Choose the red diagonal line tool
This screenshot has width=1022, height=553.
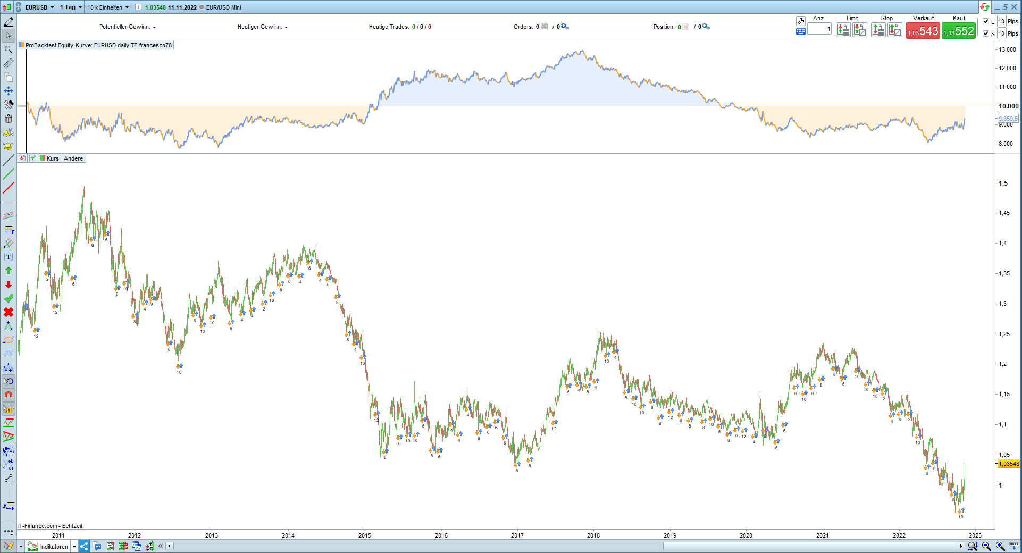tap(9, 188)
